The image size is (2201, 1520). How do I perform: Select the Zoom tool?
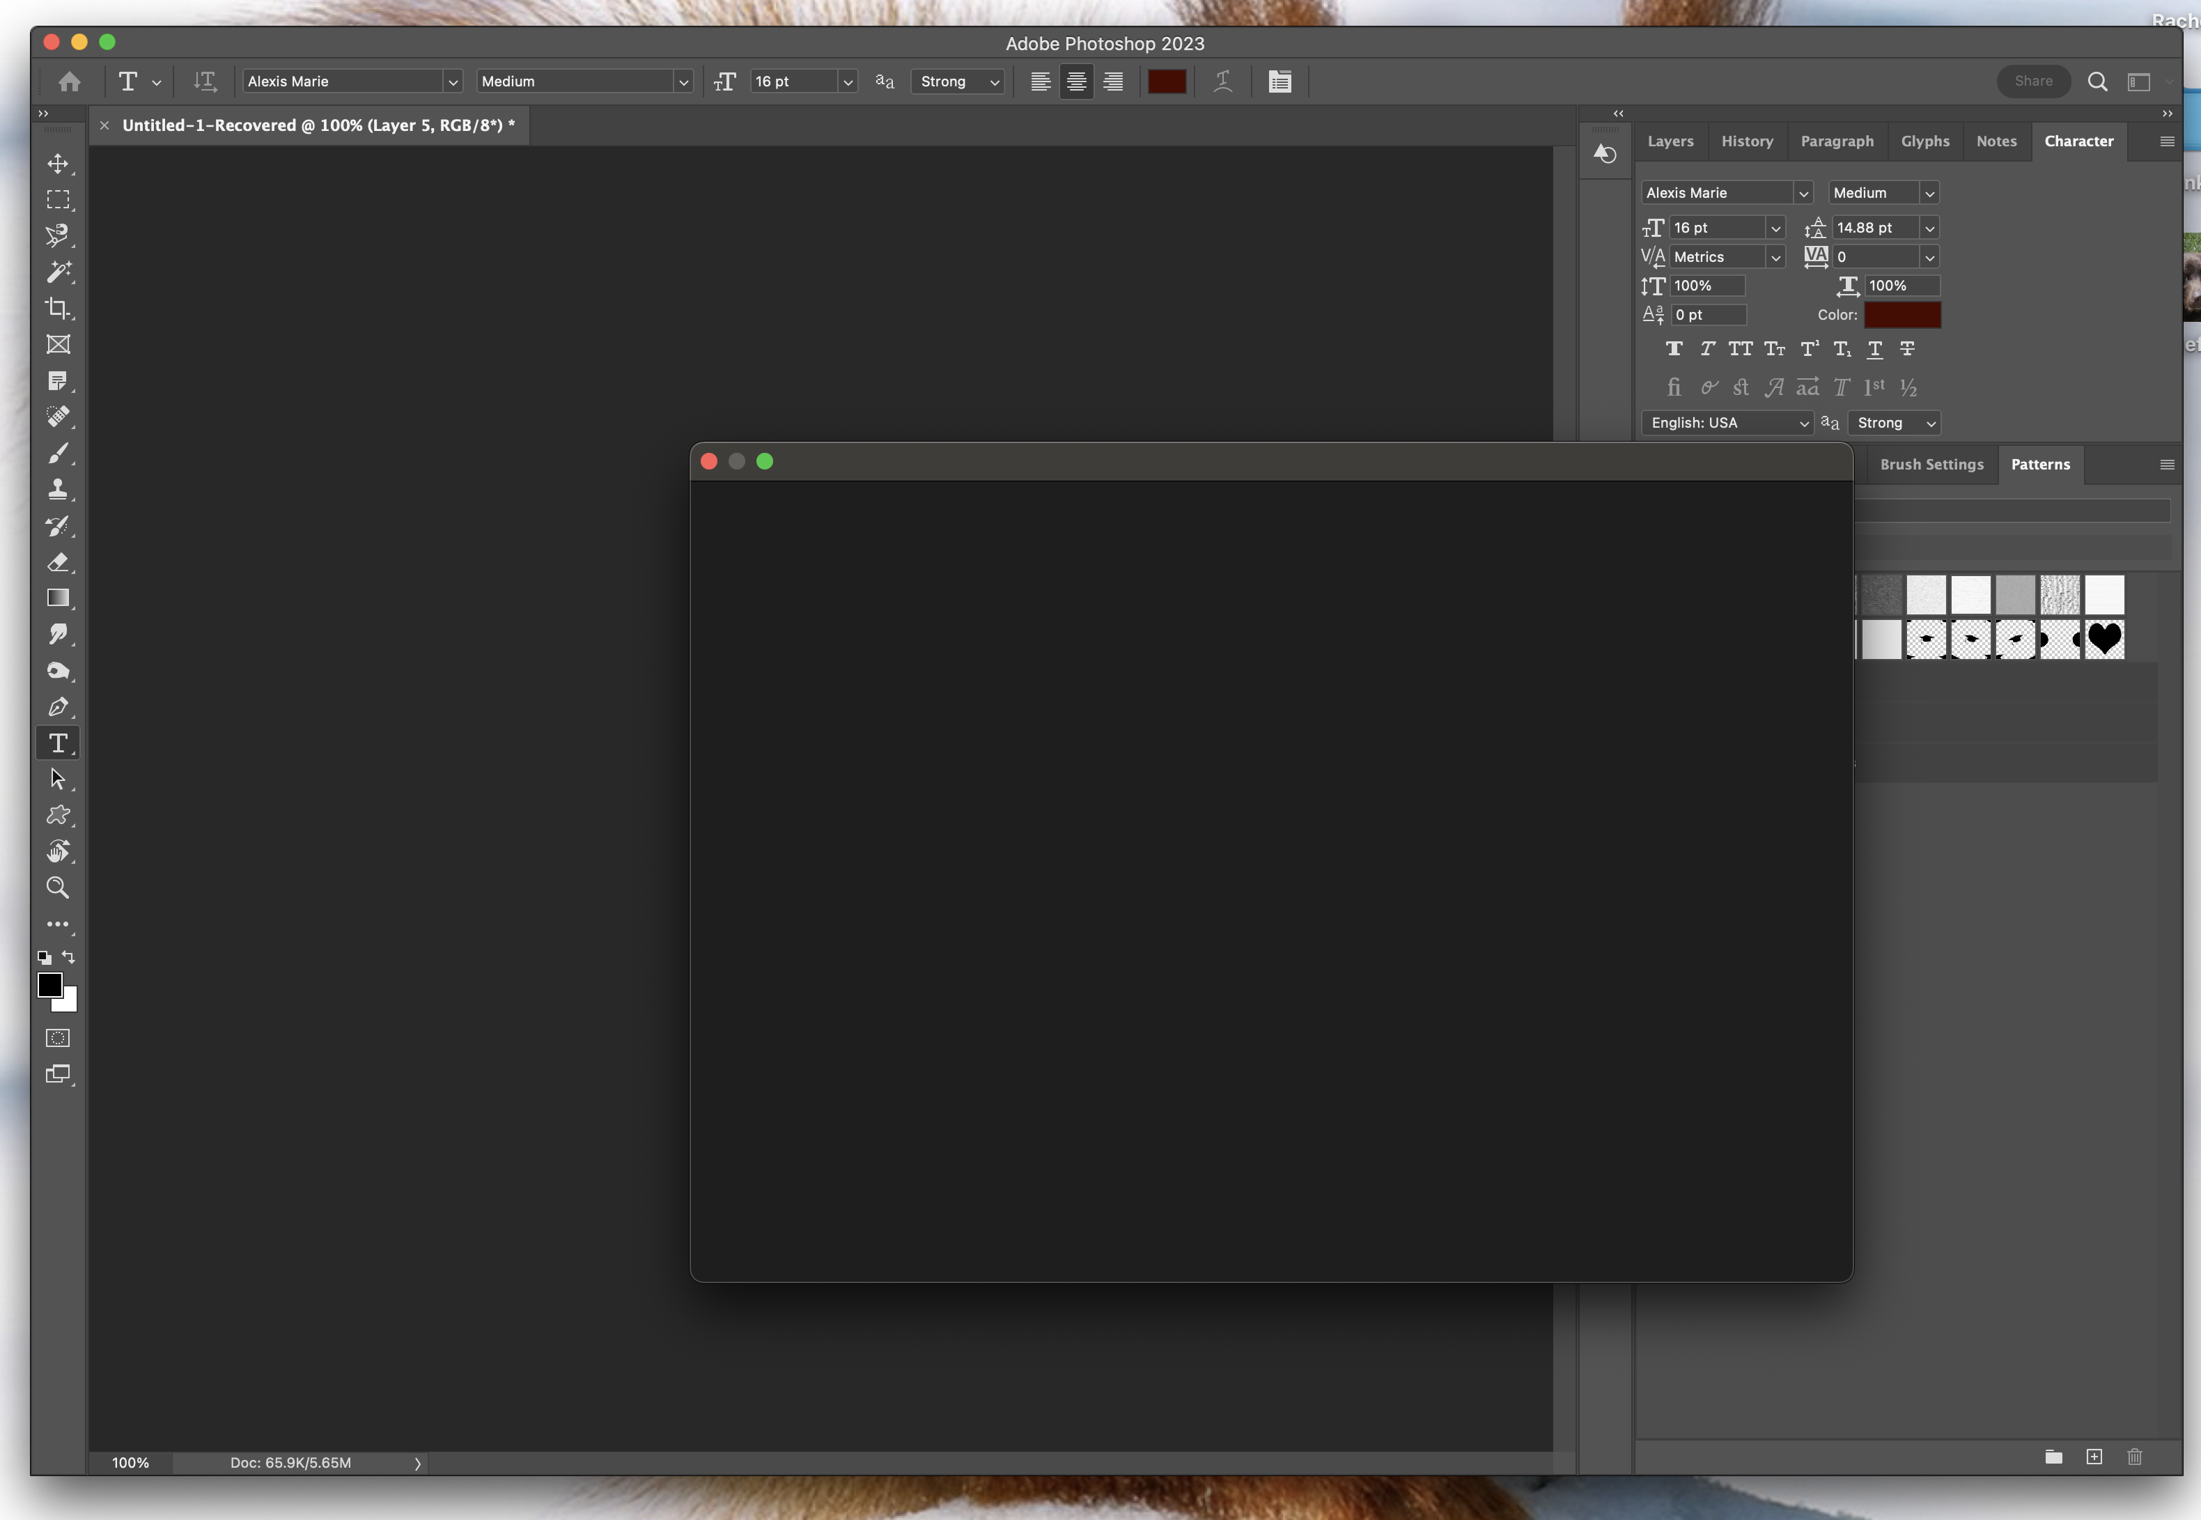(58, 887)
